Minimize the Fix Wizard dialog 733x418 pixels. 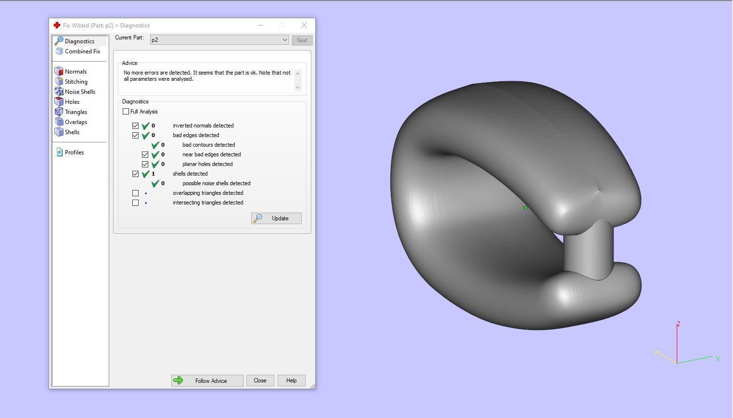(260, 25)
